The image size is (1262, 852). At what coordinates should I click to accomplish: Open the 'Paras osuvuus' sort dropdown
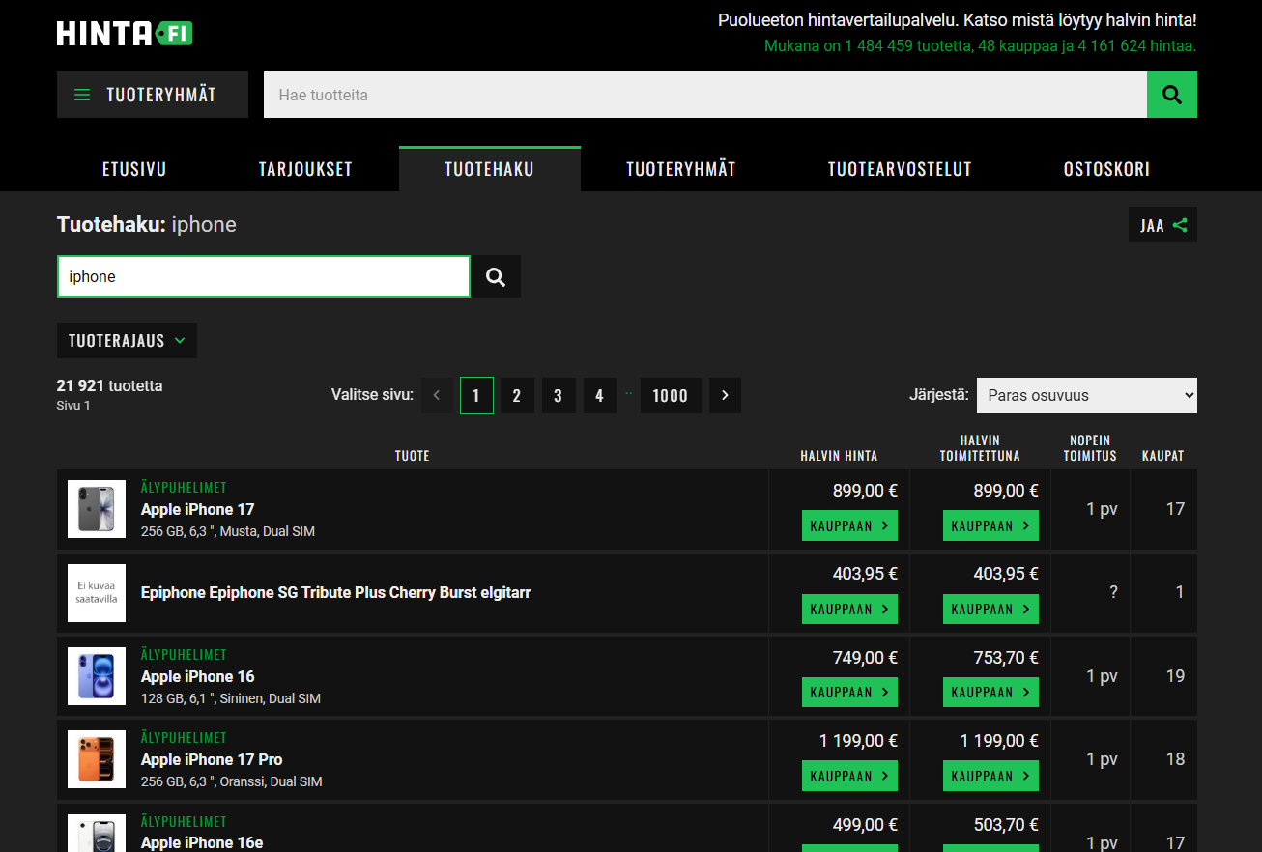click(x=1087, y=395)
